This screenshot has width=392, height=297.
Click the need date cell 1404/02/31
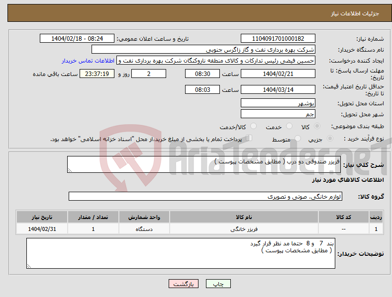42,229
